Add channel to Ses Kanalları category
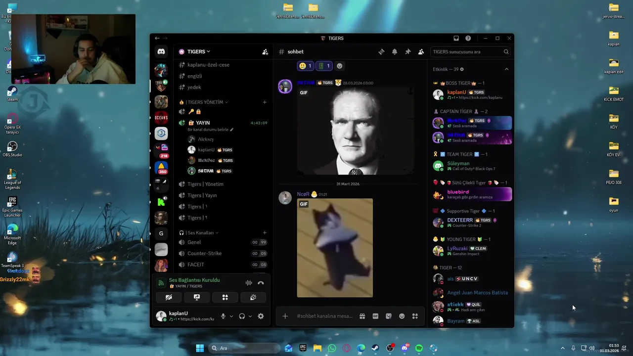Screen dimensions: 633x356 coord(265,233)
